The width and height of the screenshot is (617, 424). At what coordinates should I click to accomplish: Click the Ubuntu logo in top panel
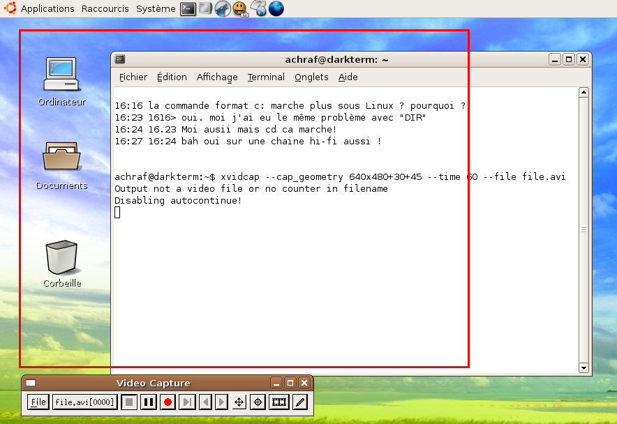pos(10,8)
